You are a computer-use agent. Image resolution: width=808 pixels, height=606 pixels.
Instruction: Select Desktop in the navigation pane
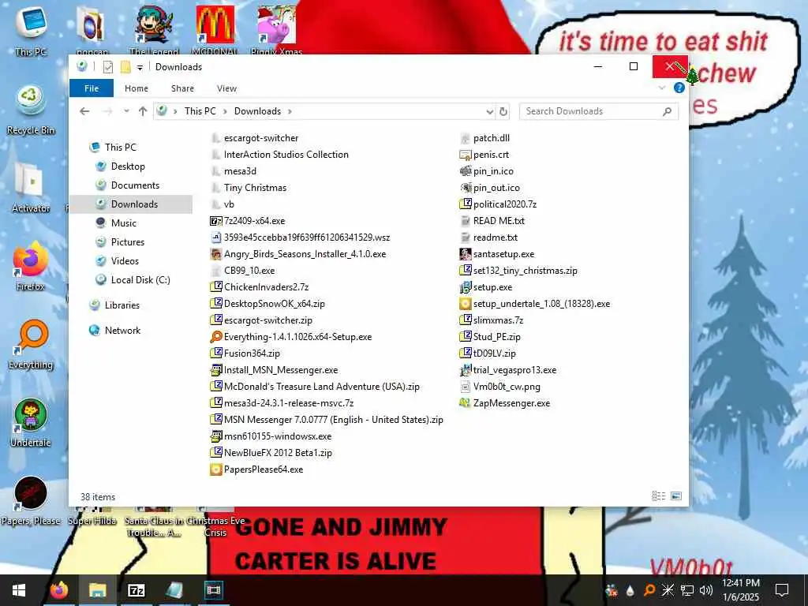pos(128,166)
